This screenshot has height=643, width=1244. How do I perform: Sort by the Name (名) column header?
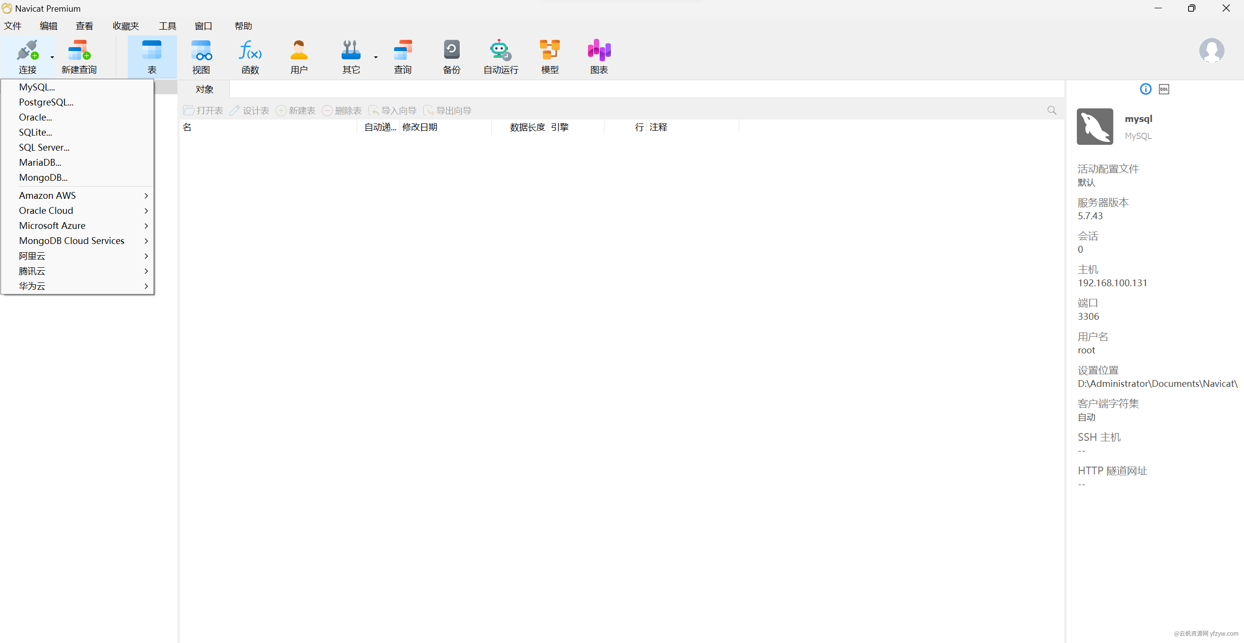pos(268,127)
